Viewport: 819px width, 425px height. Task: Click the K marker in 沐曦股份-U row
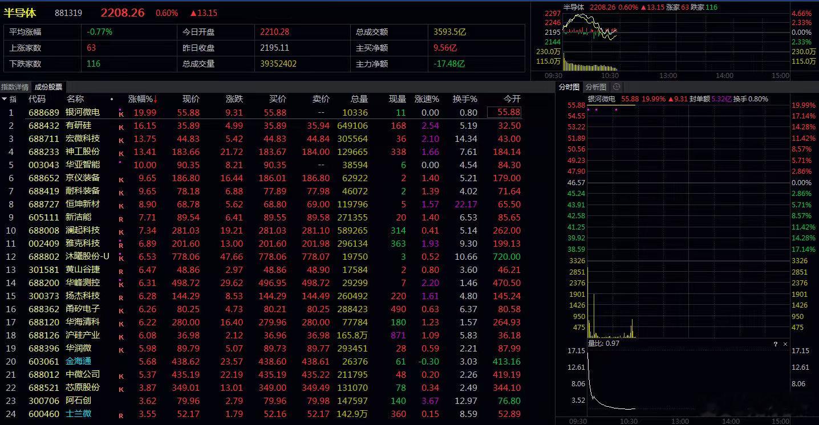(121, 258)
